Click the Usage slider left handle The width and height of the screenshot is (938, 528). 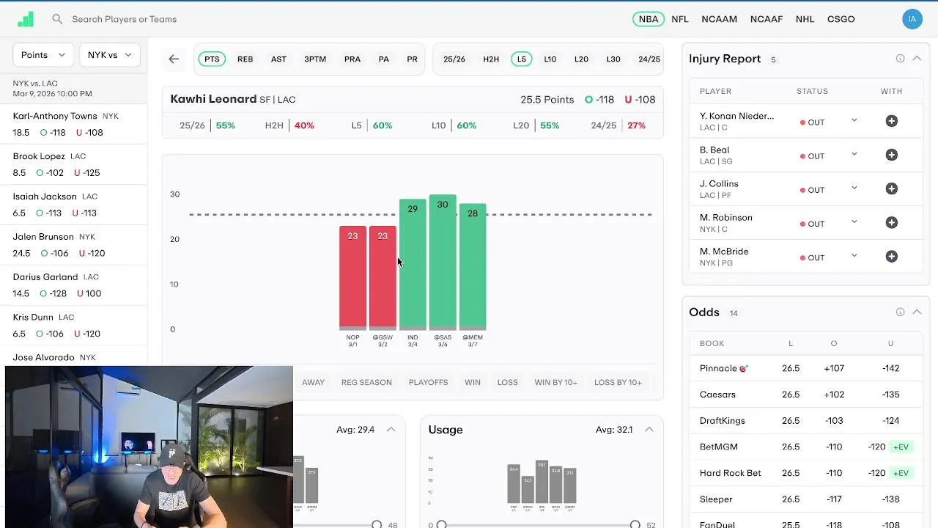(x=441, y=525)
